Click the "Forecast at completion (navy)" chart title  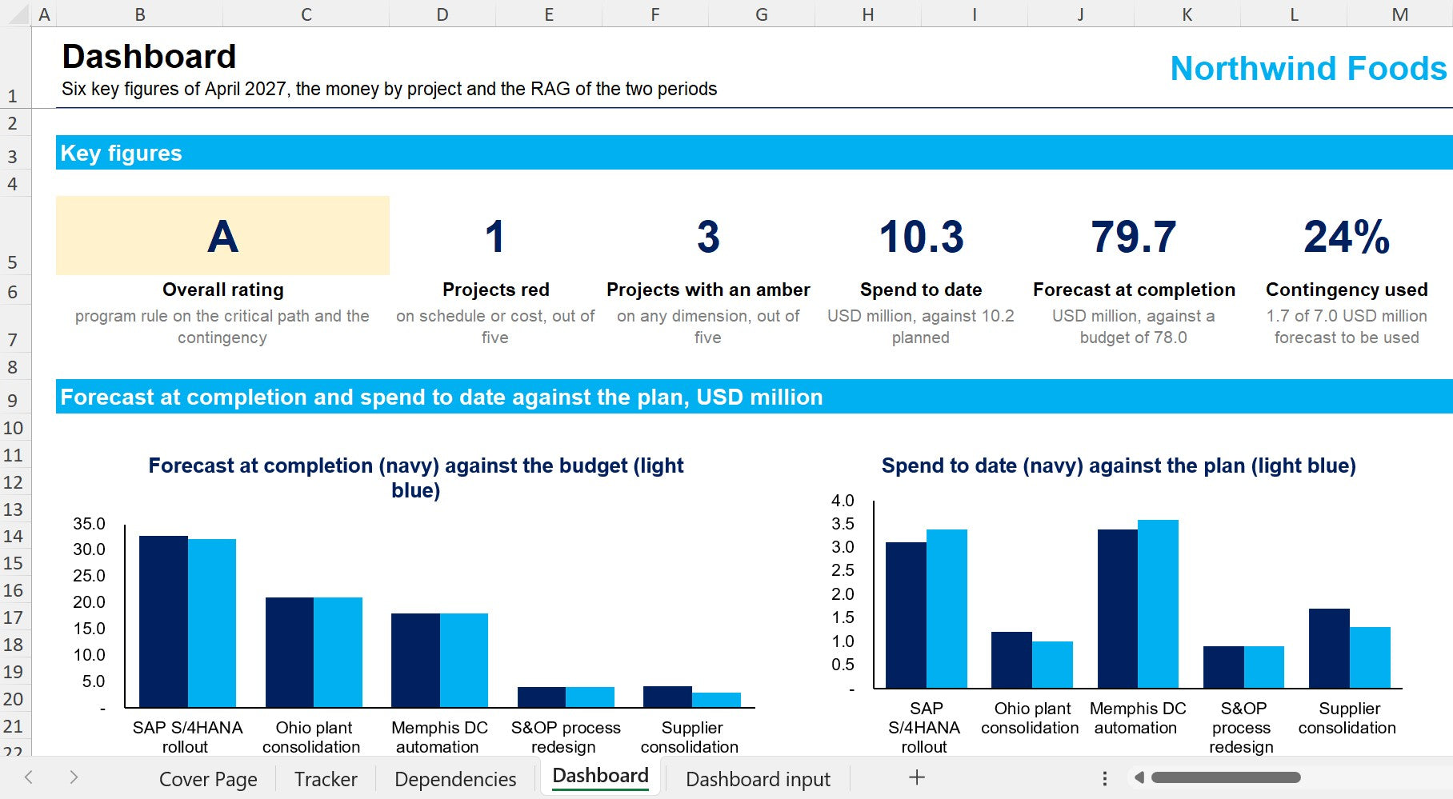click(416, 477)
